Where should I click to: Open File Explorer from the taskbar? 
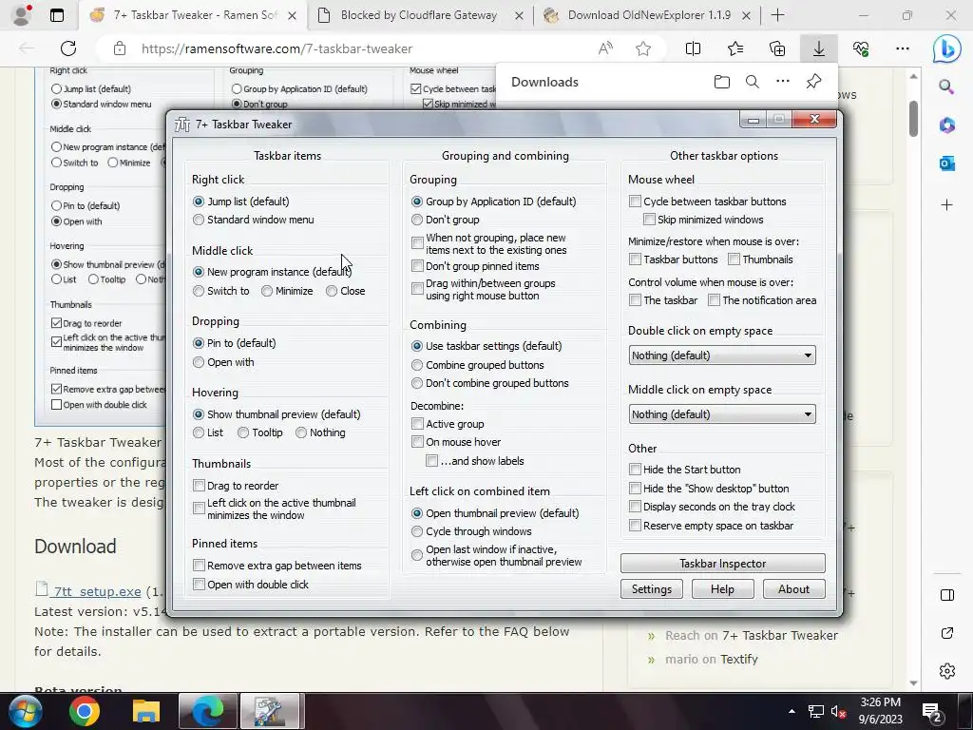click(145, 711)
